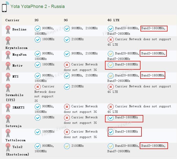Click the Sotovaja tower icon
177x159 pixels.
[8, 119]
